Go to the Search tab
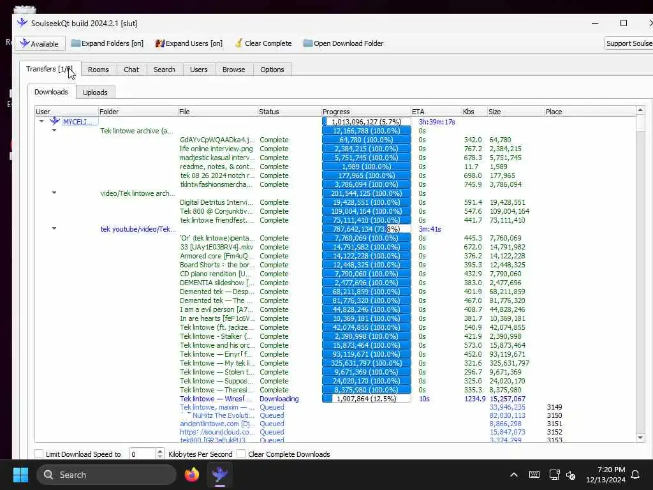Image resolution: width=653 pixels, height=490 pixels. [x=164, y=70]
